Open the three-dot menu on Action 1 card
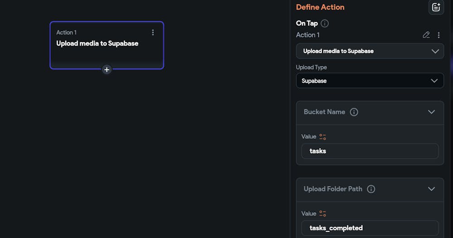Screen dimensions: 453x238 click(153, 33)
